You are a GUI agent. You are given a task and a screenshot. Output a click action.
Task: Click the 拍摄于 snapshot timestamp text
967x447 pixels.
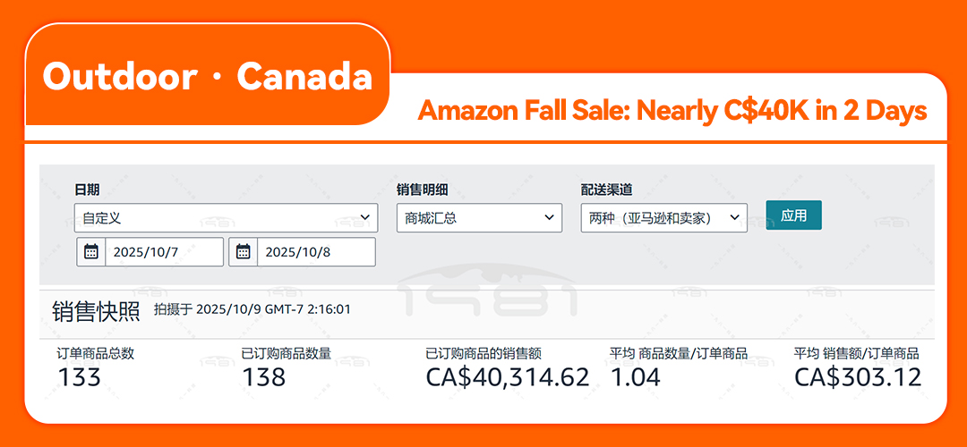point(252,310)
